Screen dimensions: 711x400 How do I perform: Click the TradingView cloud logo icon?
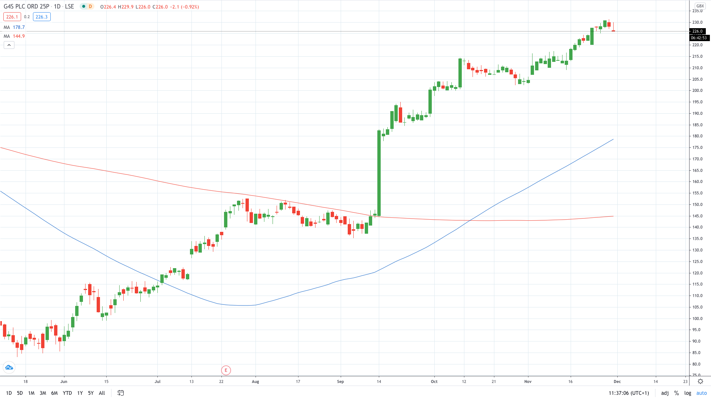9,367
